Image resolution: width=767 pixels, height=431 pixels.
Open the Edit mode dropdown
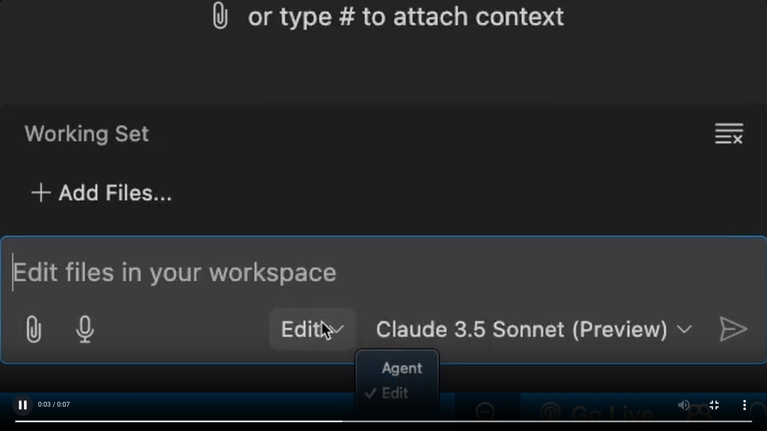point(312,329)
